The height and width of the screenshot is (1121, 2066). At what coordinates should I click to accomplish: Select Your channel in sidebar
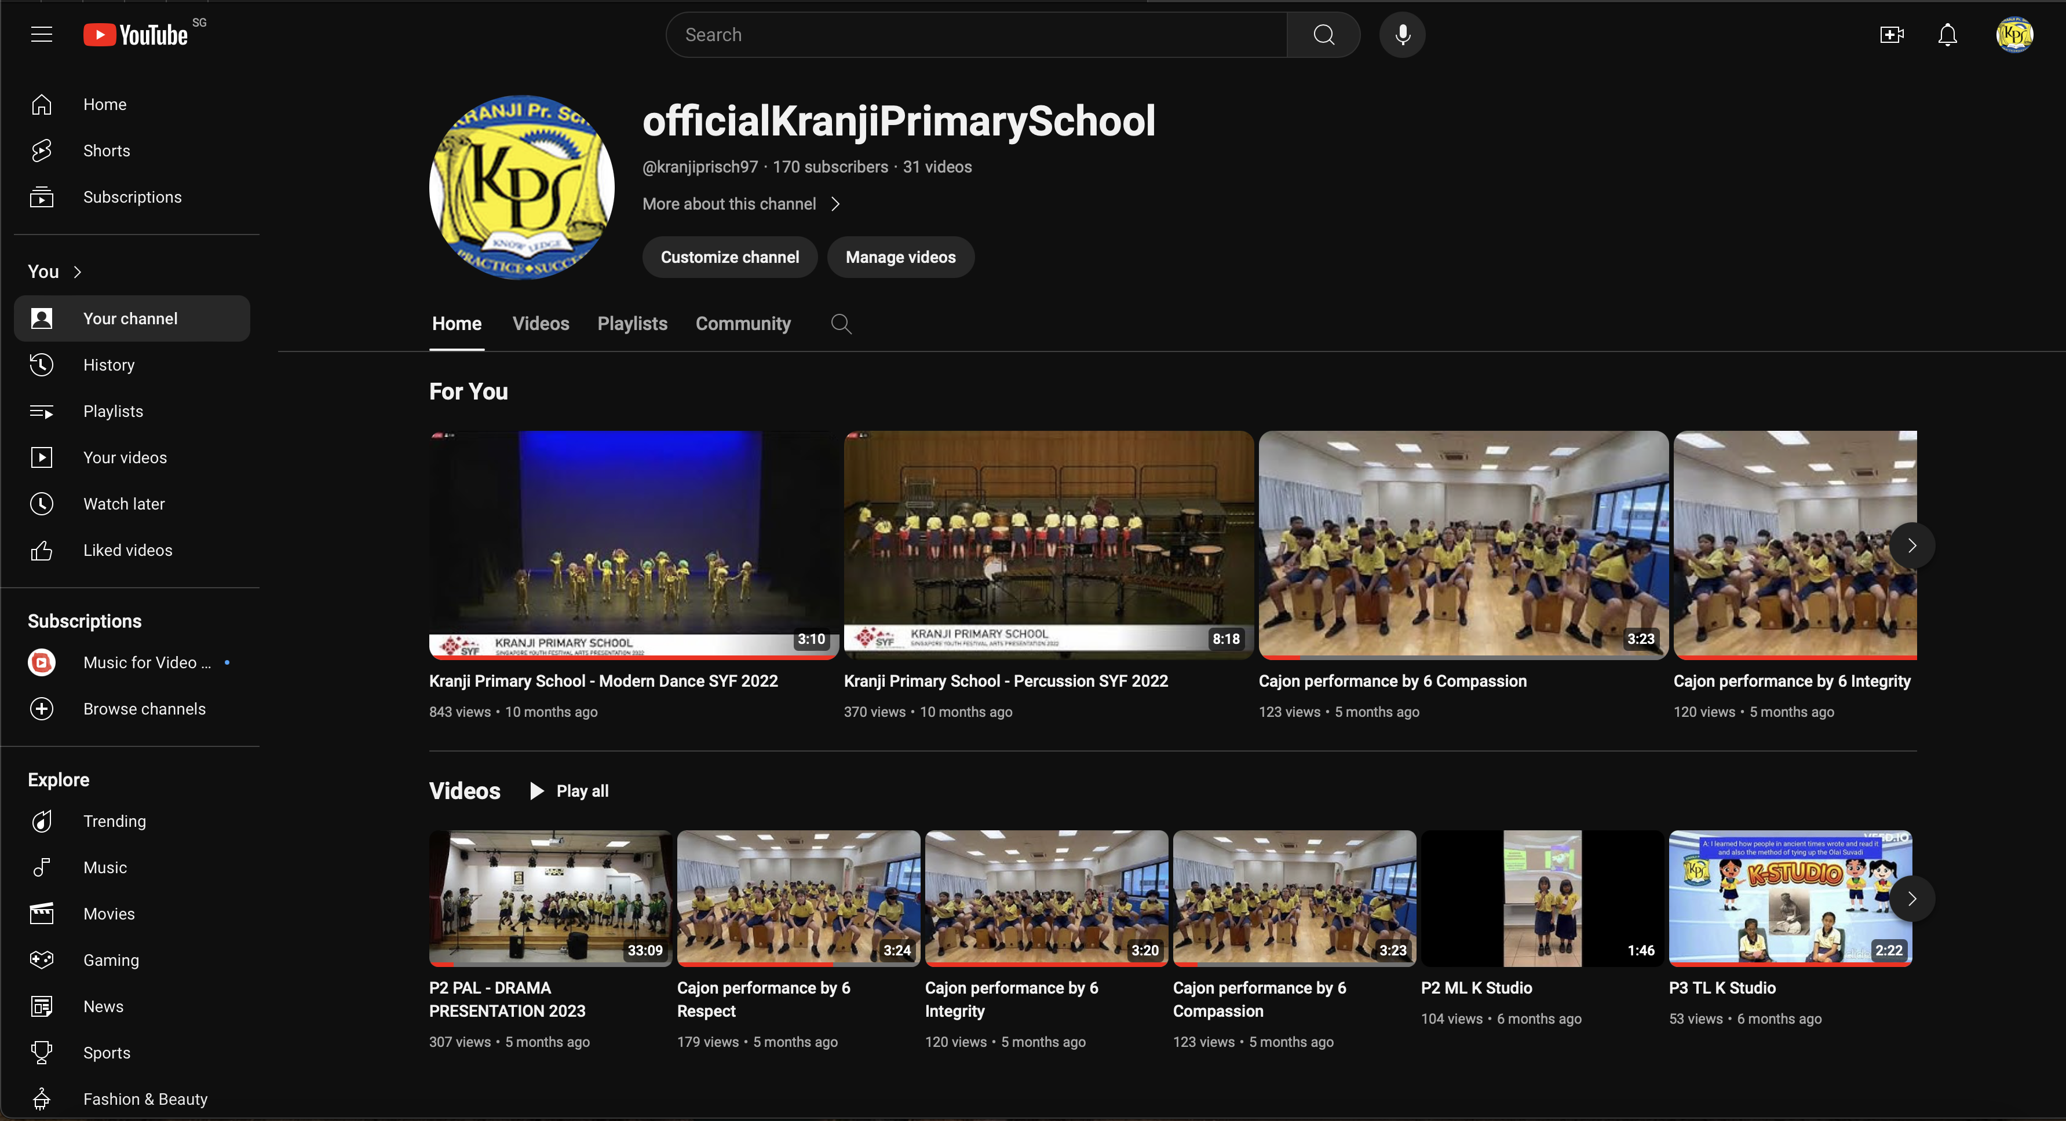tap(132, 318)
